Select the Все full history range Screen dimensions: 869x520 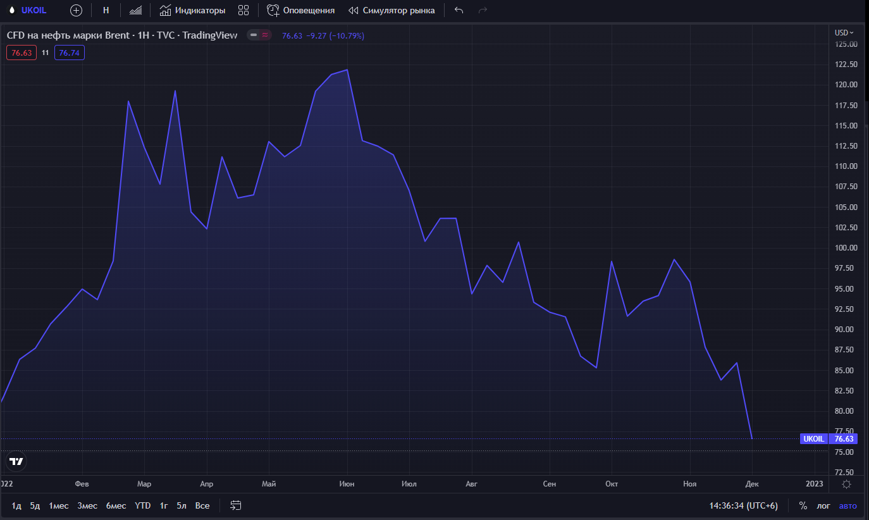click(x=202, y=506)
